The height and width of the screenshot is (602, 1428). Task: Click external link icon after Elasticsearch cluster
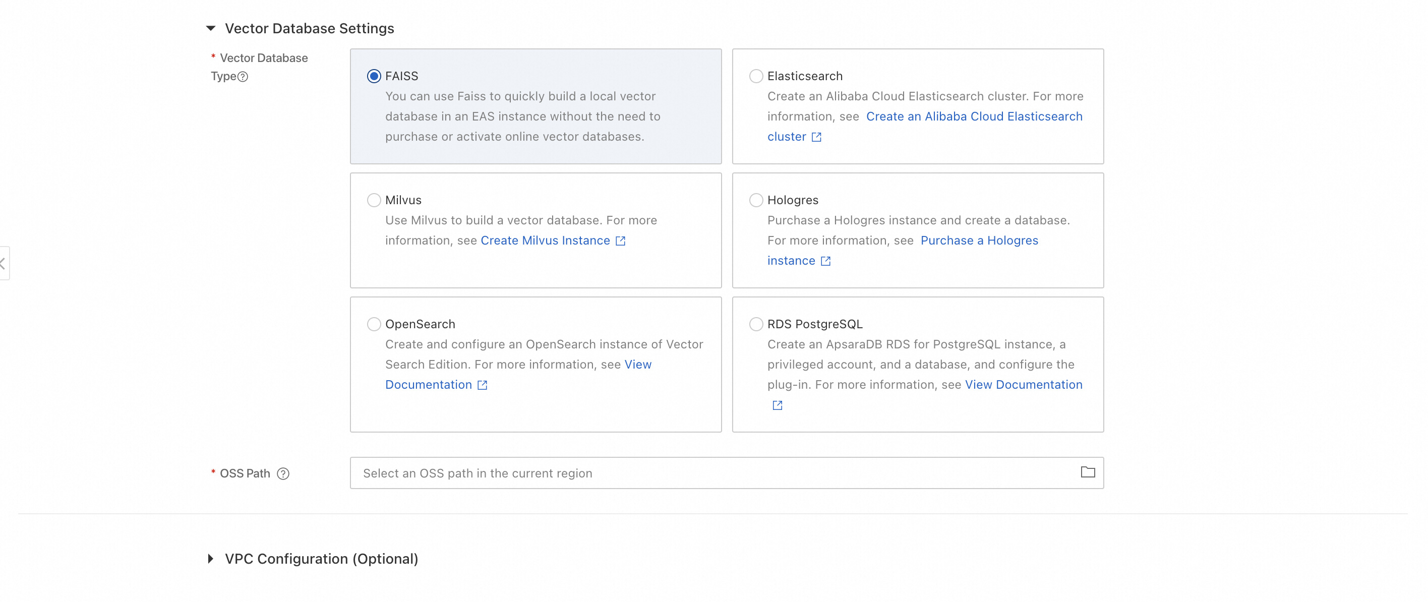[816, 137]
